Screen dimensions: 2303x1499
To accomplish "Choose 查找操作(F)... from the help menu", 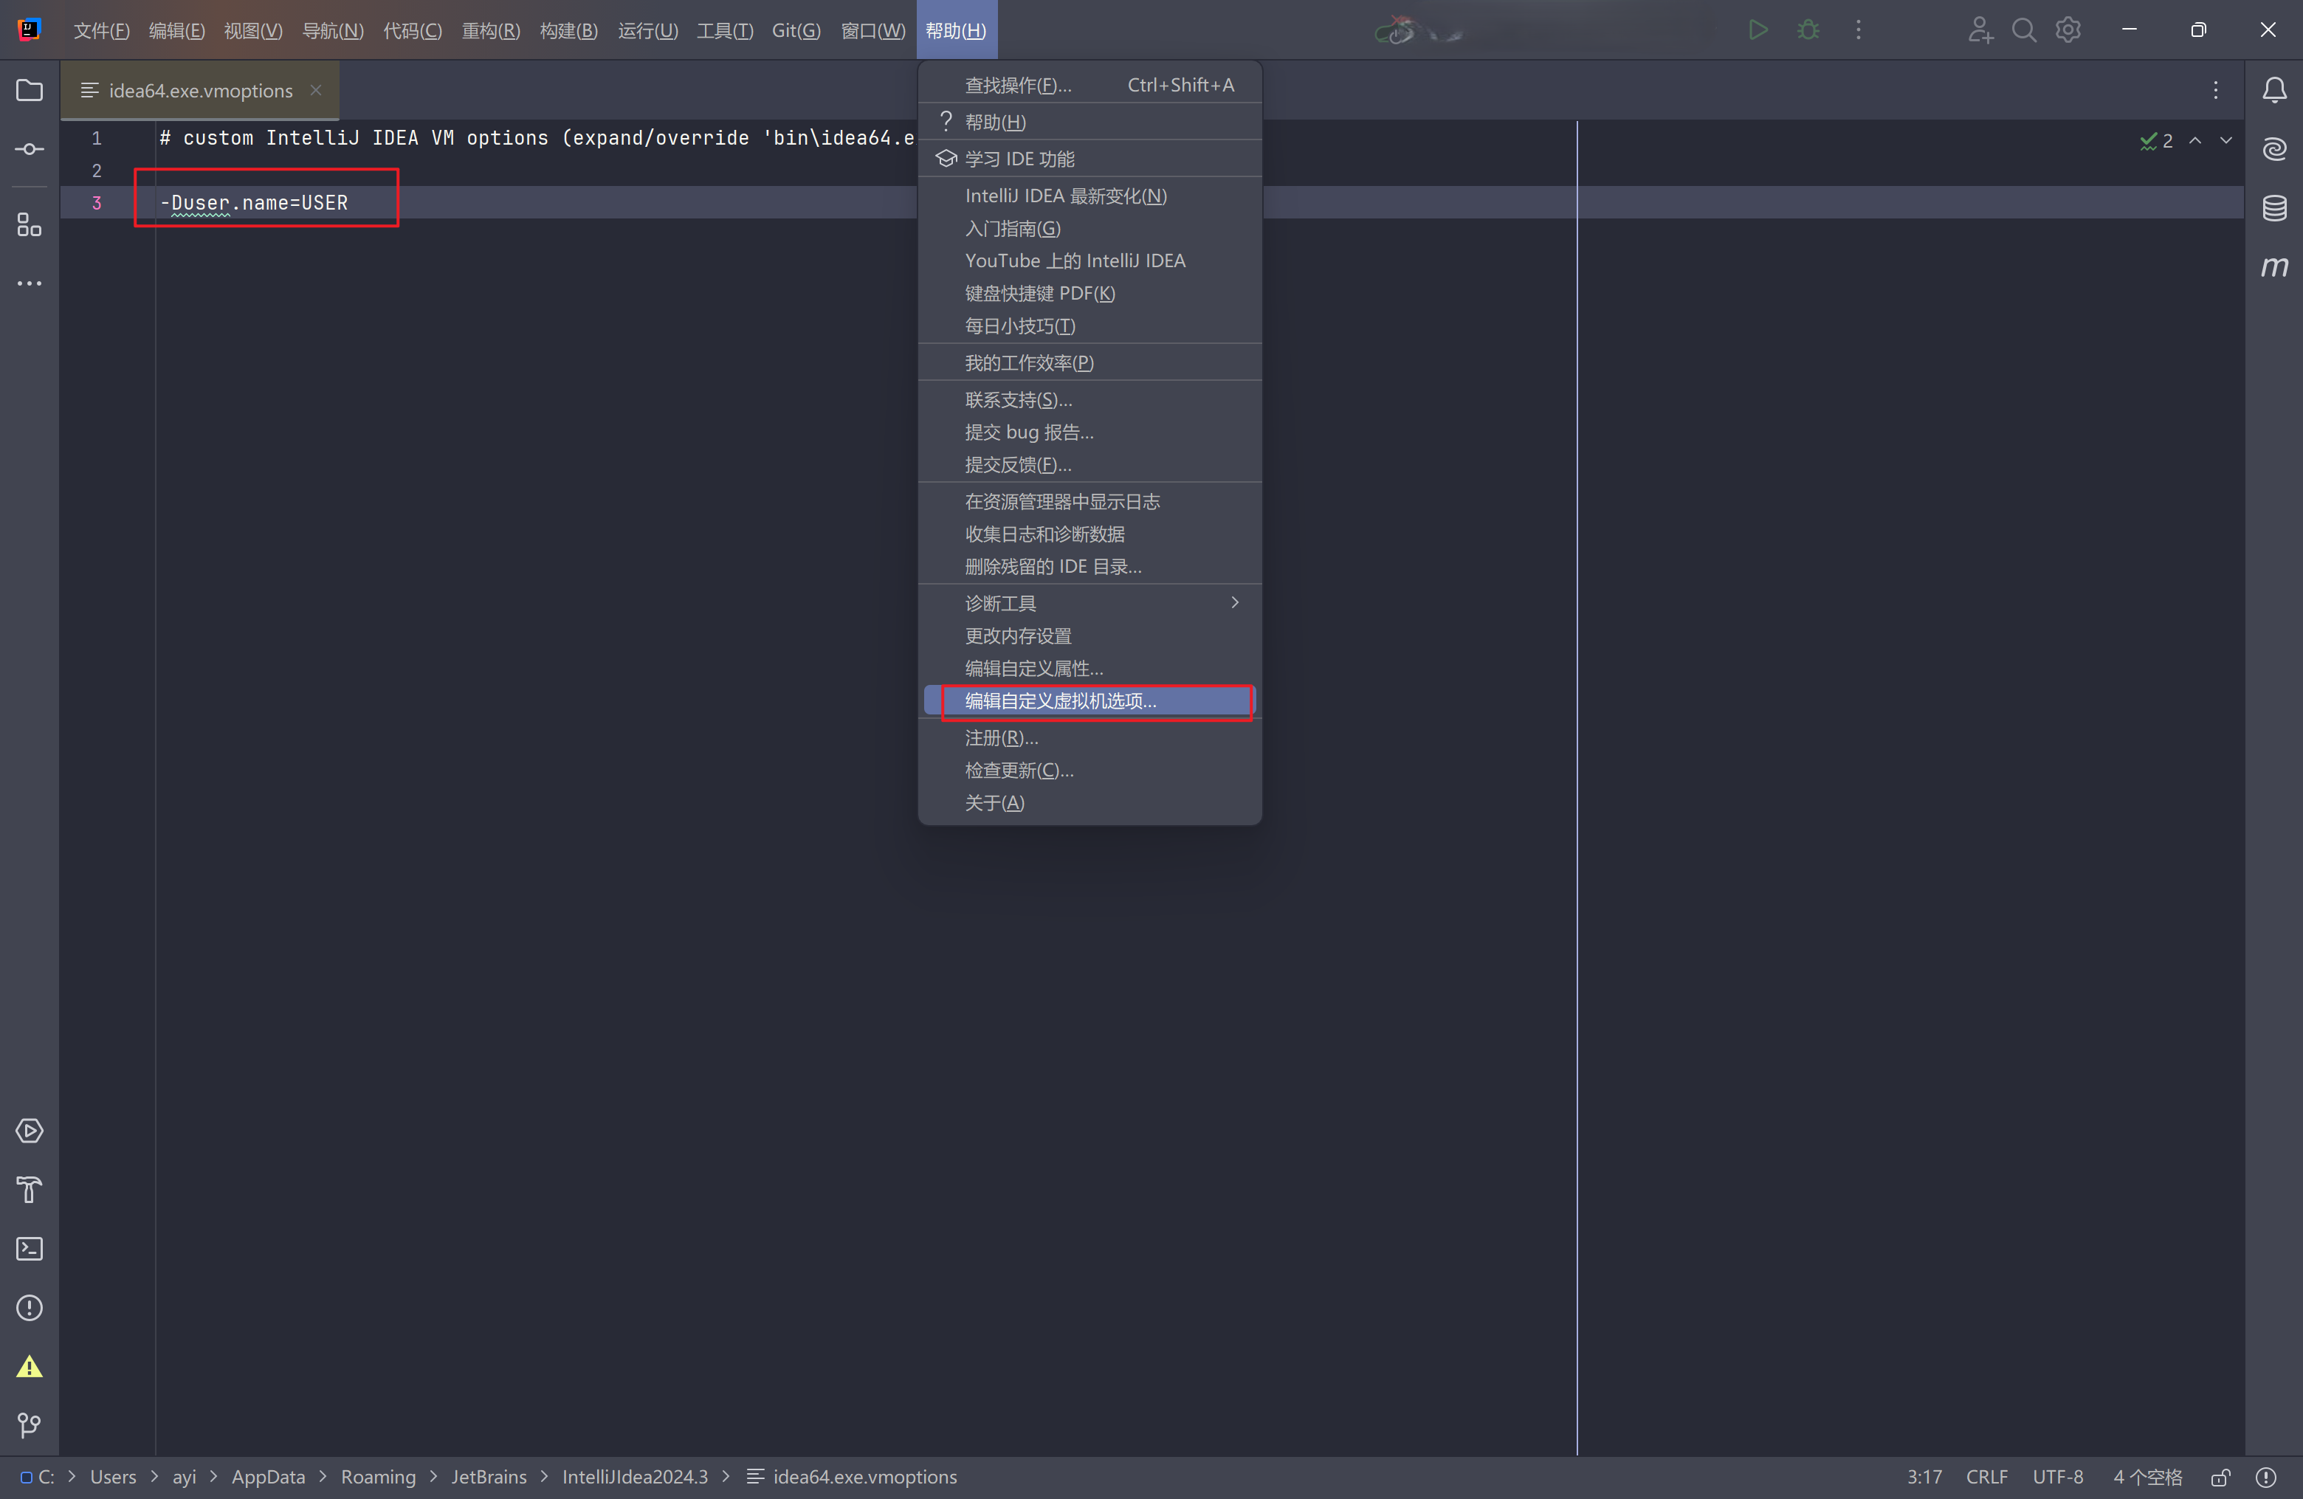I will coord(1089,85).
